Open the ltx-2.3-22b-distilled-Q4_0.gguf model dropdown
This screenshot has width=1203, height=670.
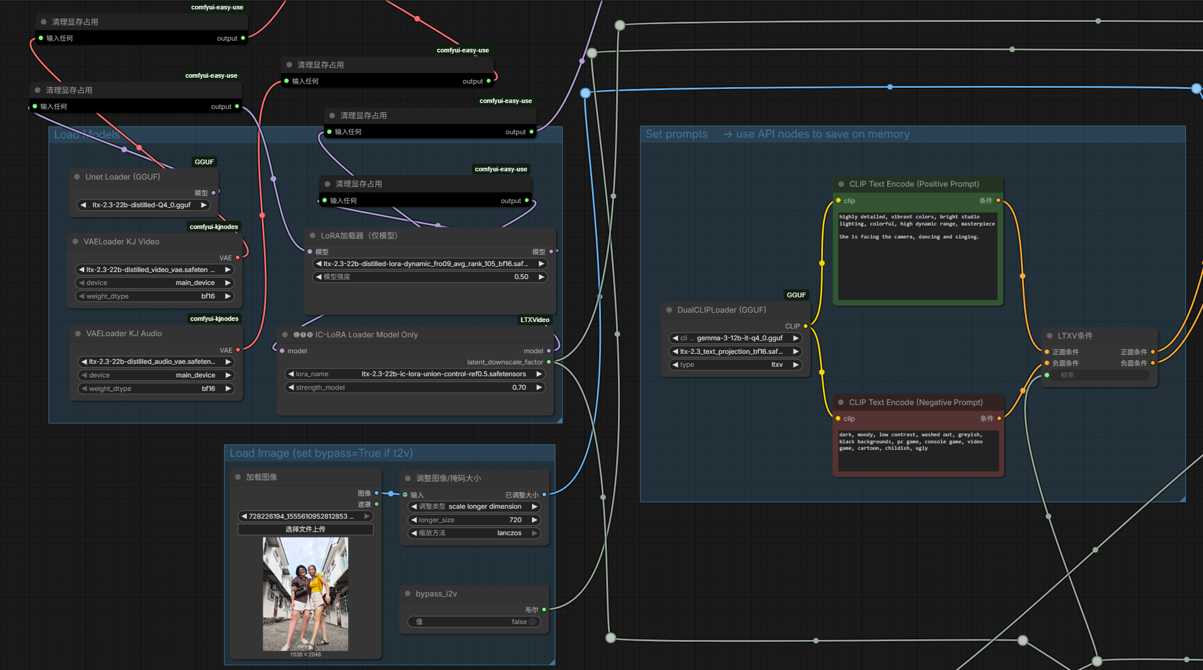[144, 205]
